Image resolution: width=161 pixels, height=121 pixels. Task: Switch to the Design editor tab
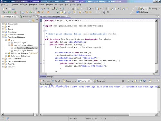[50, 76]
